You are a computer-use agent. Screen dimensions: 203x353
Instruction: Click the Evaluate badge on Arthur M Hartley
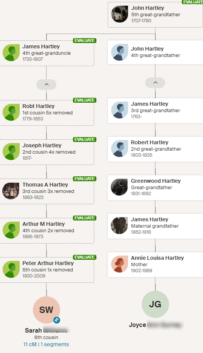85,218
